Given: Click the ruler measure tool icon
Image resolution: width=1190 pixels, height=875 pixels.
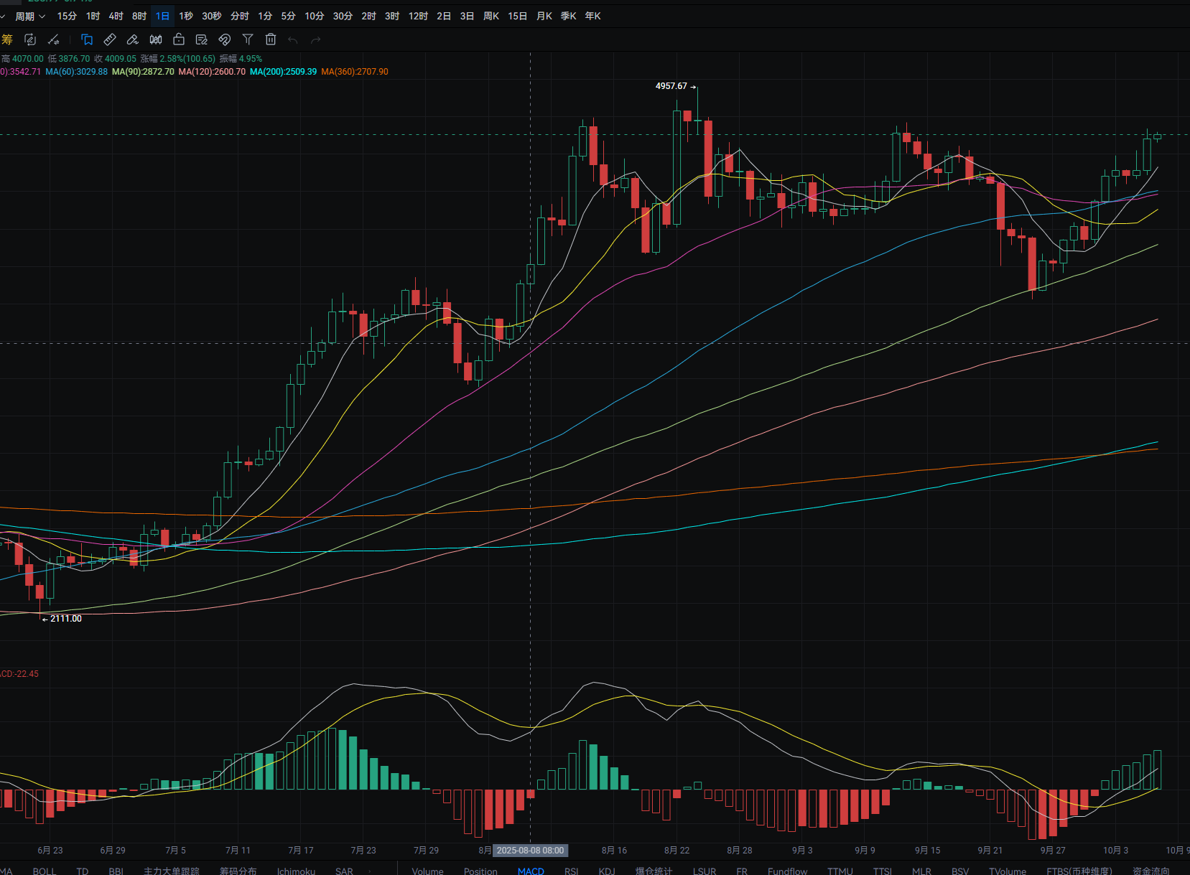Looking at the screenshot, I should coord(110,39).
